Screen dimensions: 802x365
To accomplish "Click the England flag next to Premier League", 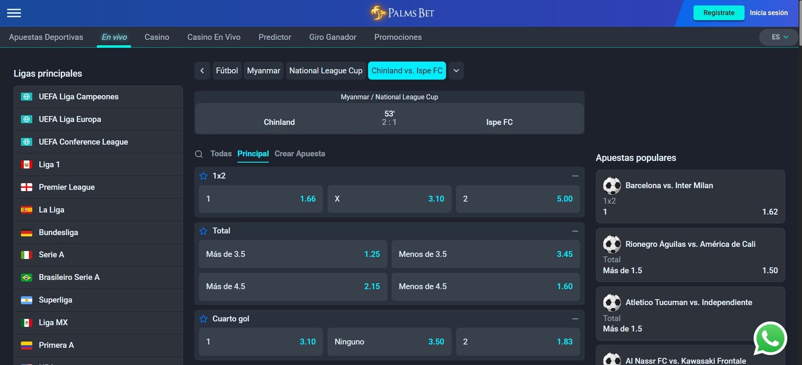I will tap(26, 187).
